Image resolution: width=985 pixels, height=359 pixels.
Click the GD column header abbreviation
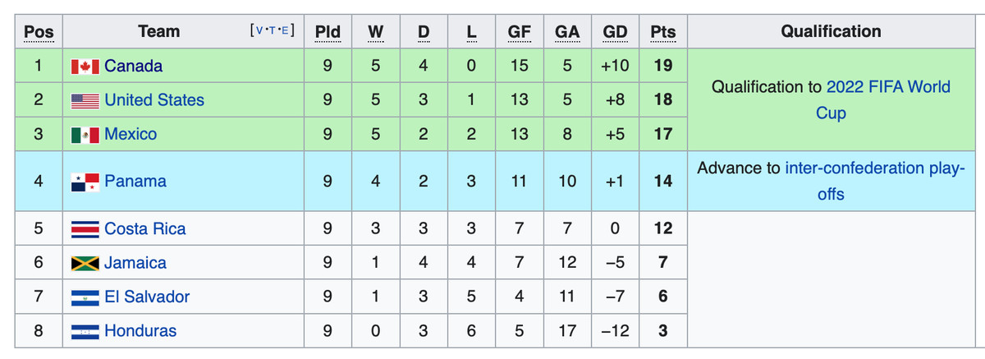click(615, 32)
